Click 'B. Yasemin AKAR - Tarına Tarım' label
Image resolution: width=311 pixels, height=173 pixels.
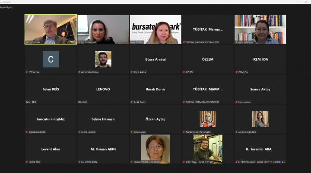tap(262, 162)
